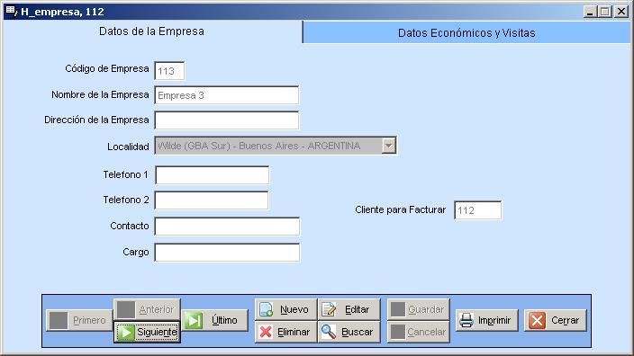This screenshot has height=356, width=634.
Task: Open the Localidad dropdown arrow
Action: pyautogui.click(x=388, y=146)
